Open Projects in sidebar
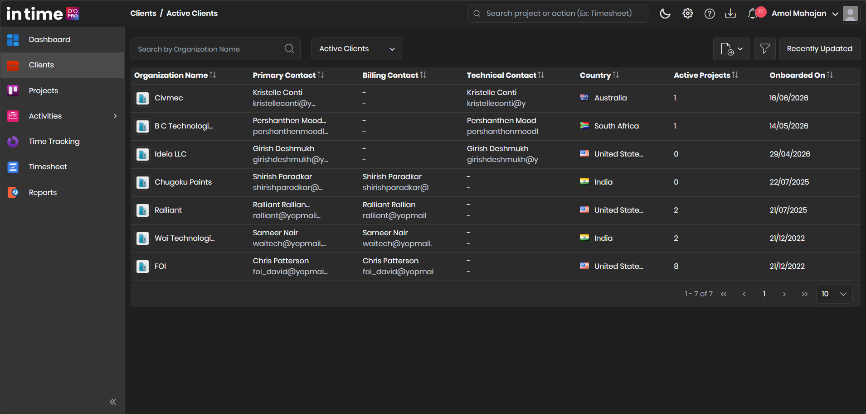This screenshot has width=866, height=414. (x=63, y=91)
